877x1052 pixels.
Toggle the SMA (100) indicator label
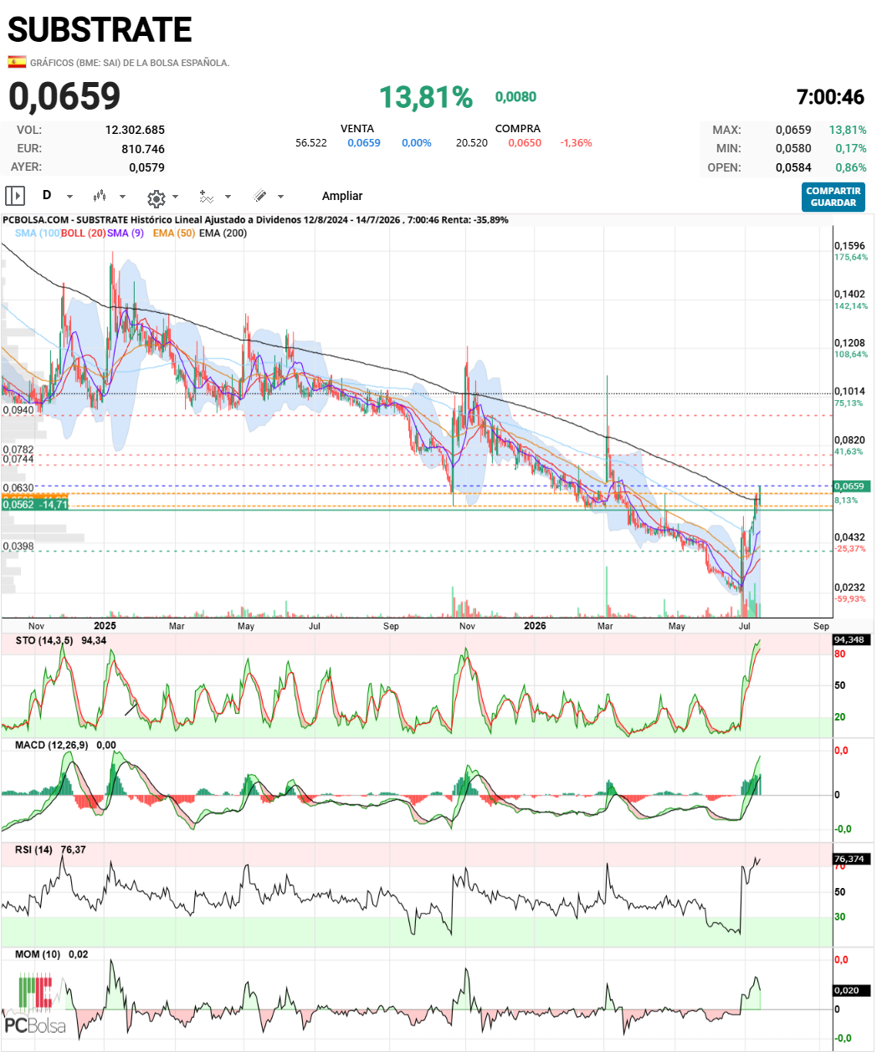point(38,233)
